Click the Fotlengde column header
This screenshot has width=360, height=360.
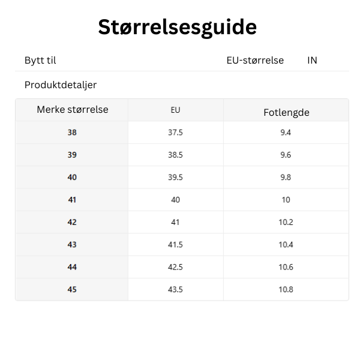pyautogui.click(x=286, y=113)
